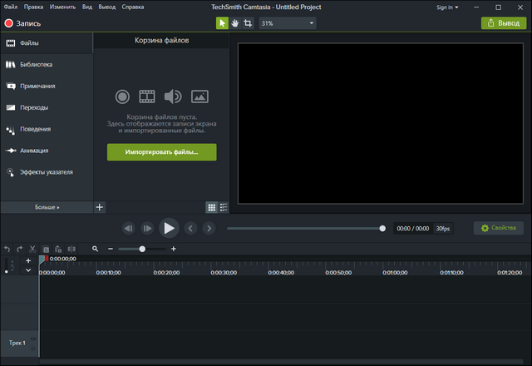
Task: Click the timeline zoom slider handle
Action: [142, 249]
